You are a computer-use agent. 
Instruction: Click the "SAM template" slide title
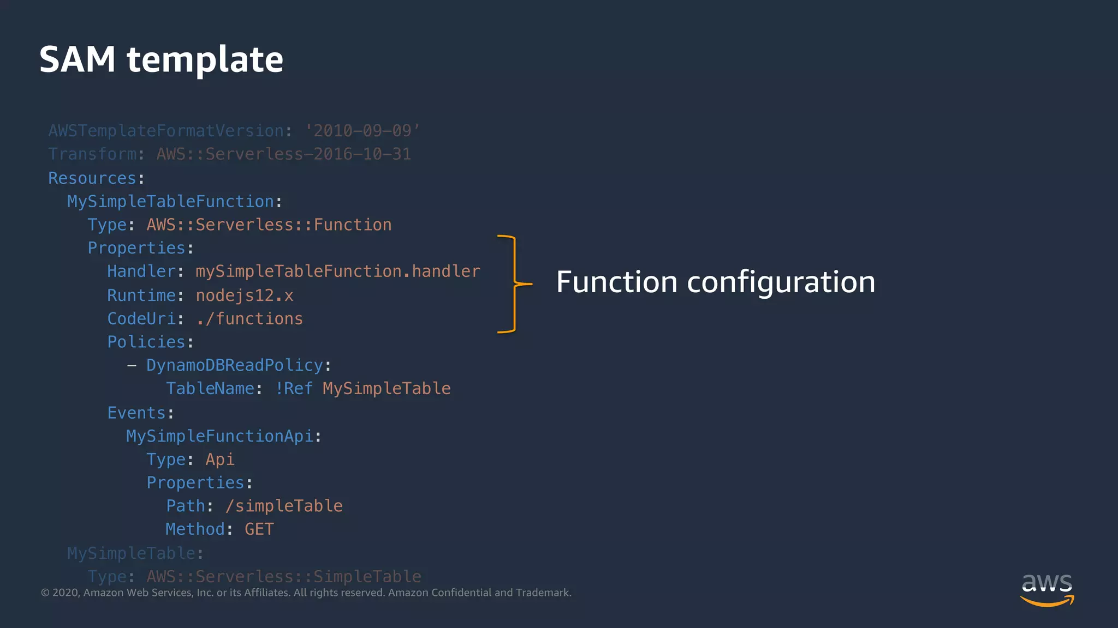161,59
